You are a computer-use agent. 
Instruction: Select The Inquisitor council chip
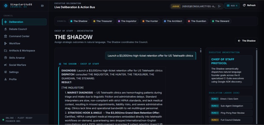tap(127, 21)
